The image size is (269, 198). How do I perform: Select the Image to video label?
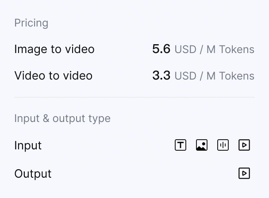click(x=54, y=49)
